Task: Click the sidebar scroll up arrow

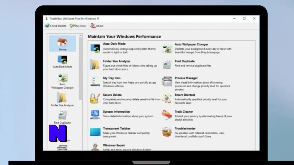Action: [80, 36]
